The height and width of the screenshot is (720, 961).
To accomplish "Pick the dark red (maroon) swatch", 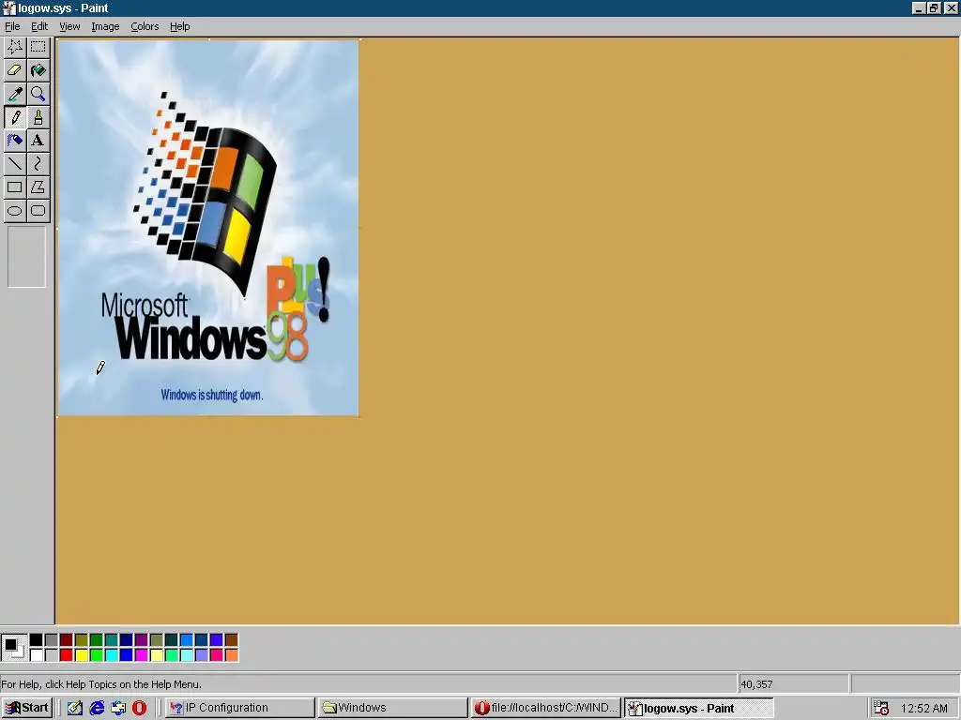I will [67, 639].
